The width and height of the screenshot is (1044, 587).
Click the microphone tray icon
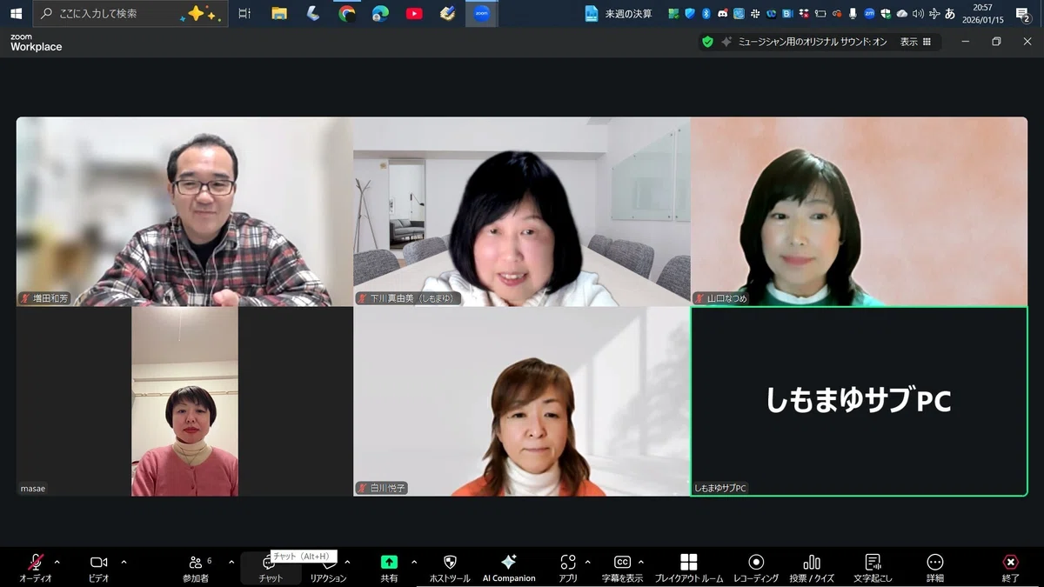pos(853,14)
